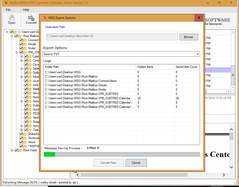This screenshot has height=187, width=239.
Task: Uncheck the Views folder checkbox
Action: click(x=21, y=142)
